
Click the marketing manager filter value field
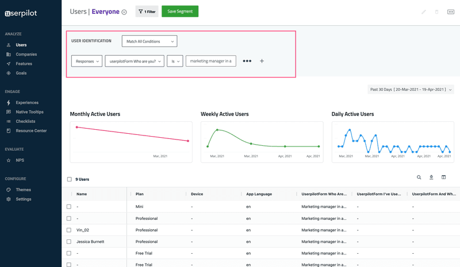point(210,61)
